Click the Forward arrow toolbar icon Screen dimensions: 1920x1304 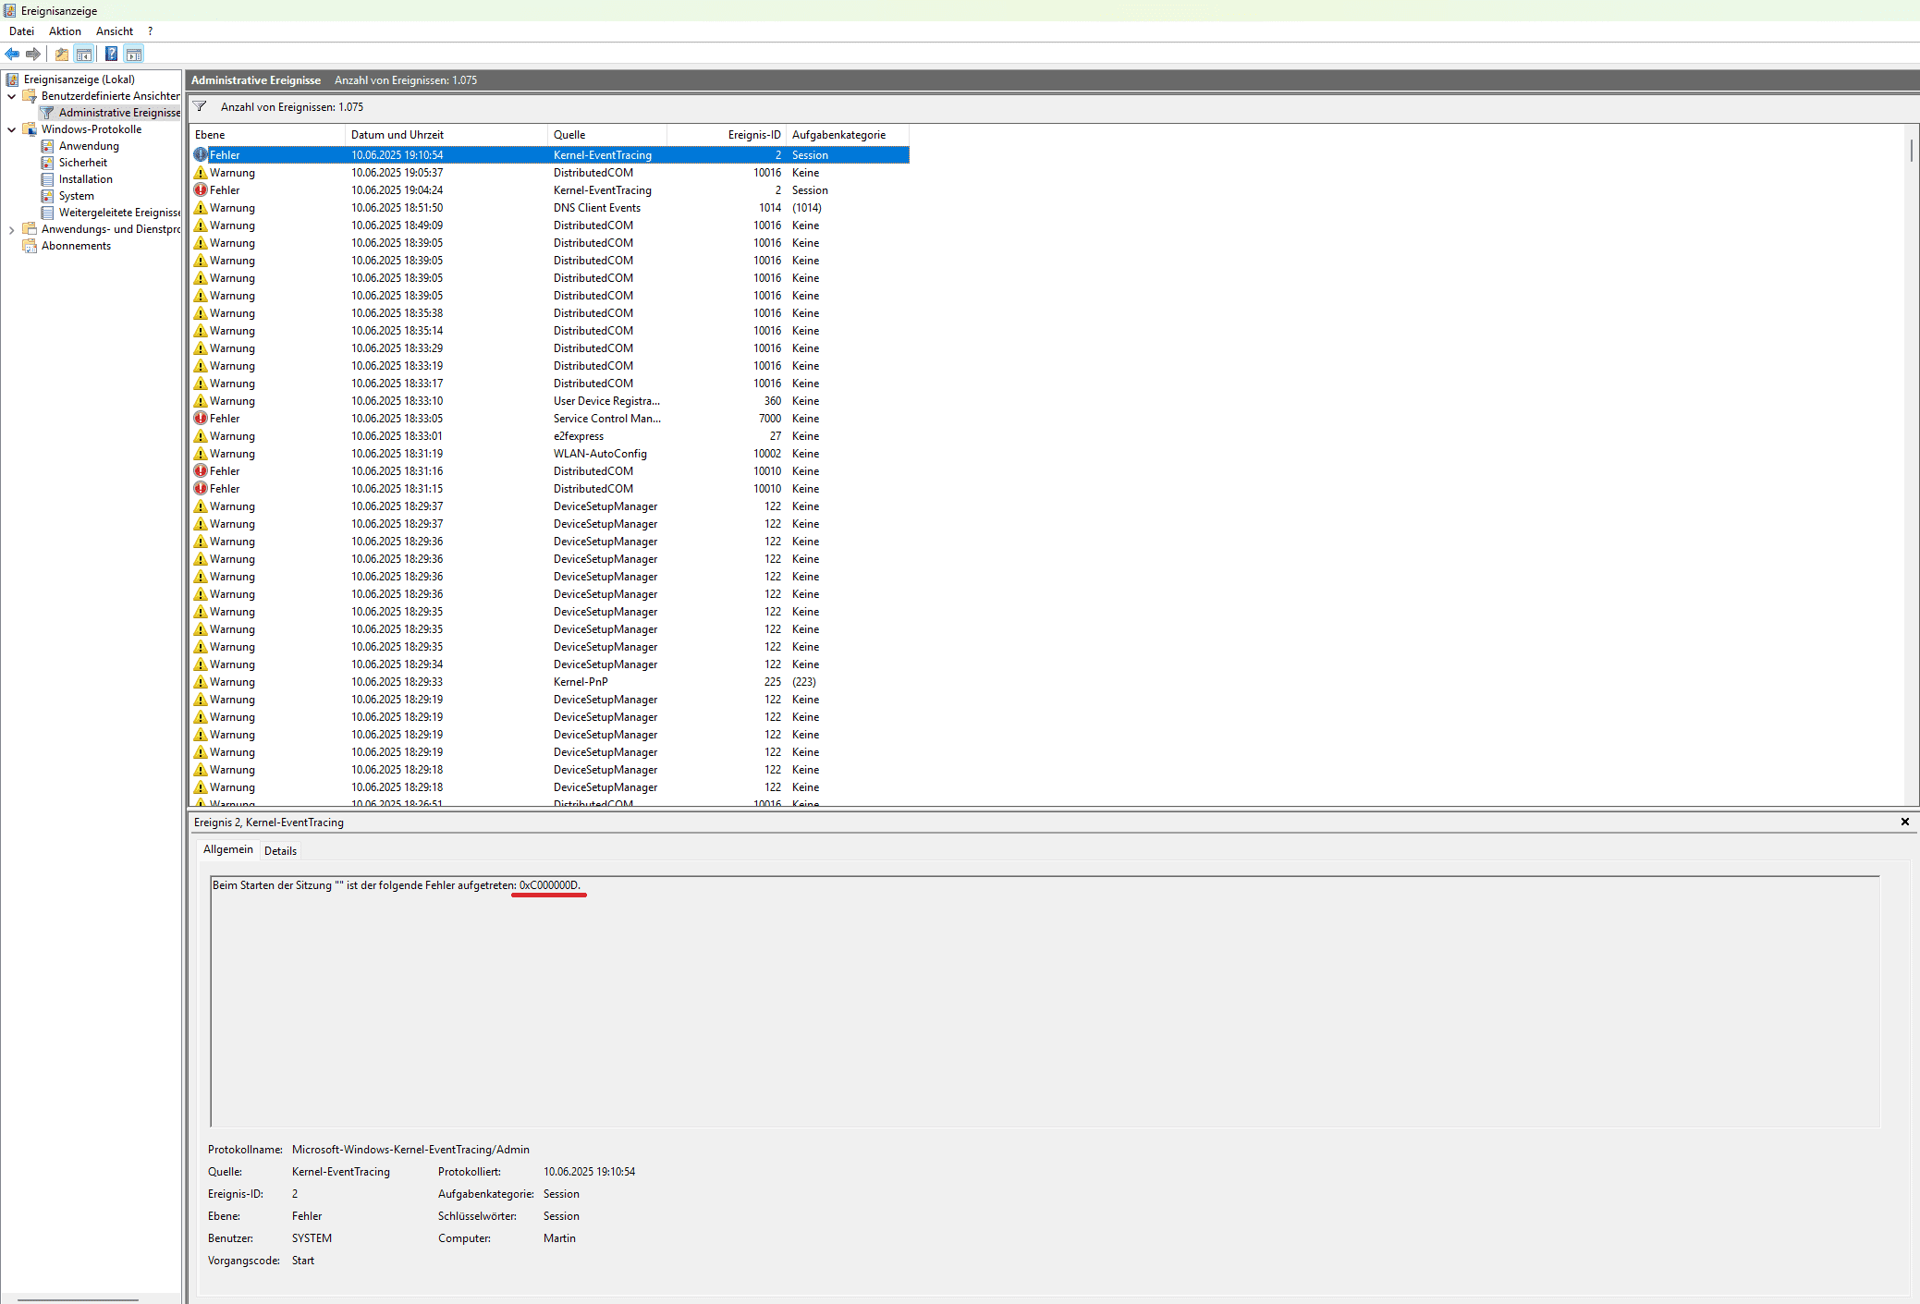pyautogui.click(x=33, y=54)
